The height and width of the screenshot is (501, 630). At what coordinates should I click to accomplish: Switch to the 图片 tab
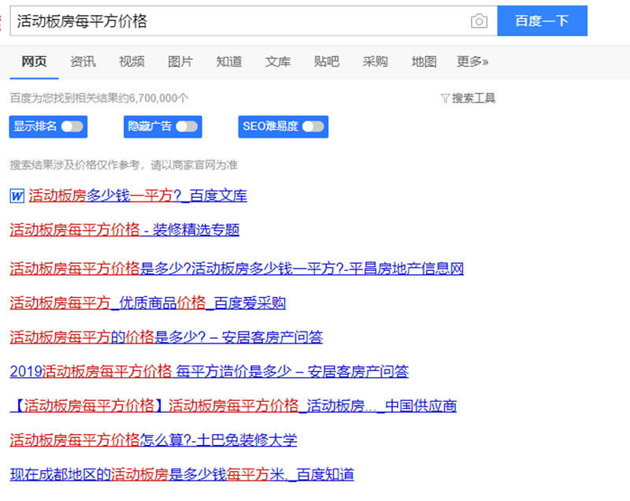tap(180, 61)
